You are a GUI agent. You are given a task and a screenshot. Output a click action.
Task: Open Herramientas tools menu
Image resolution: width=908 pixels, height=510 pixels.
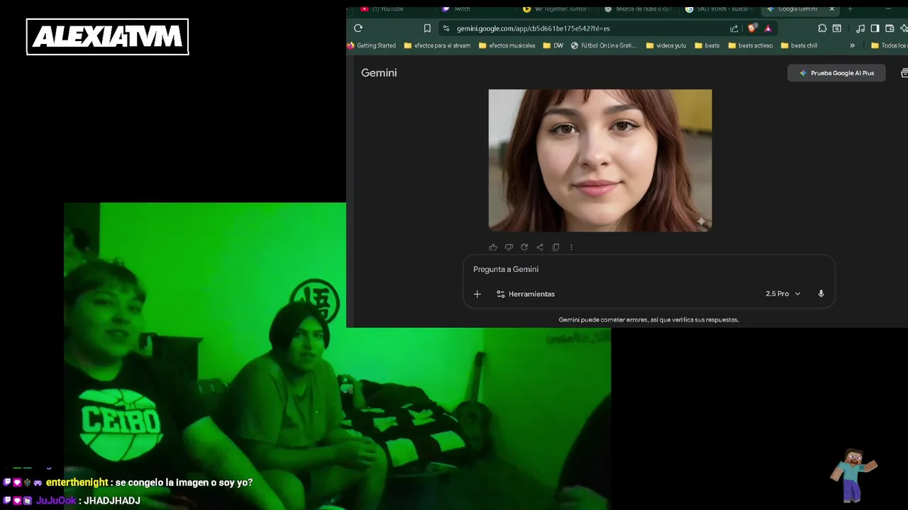526,294
